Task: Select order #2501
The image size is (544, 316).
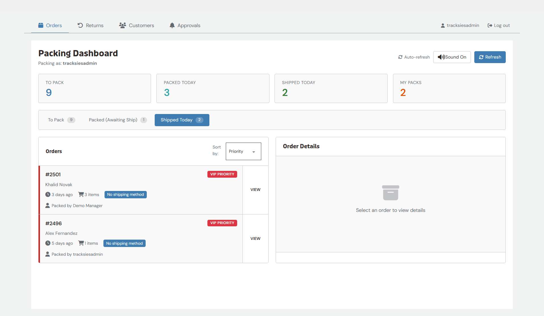Action: pos(141,190)
